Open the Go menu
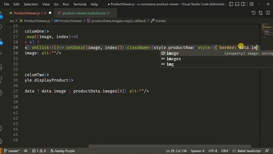This screenshot has height=154, width=273. point(56,4)
